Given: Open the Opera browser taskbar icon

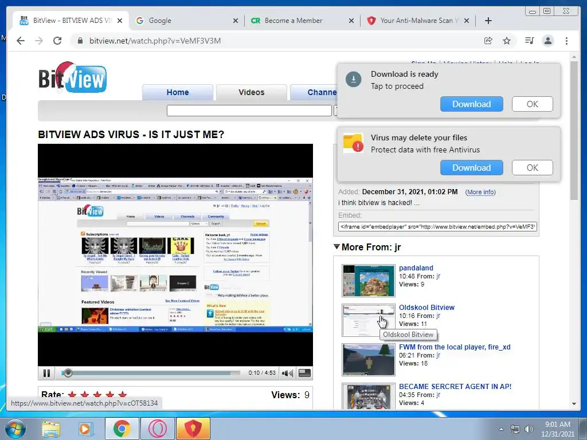Looking at the screenshot, I should [x=158, y=429].
